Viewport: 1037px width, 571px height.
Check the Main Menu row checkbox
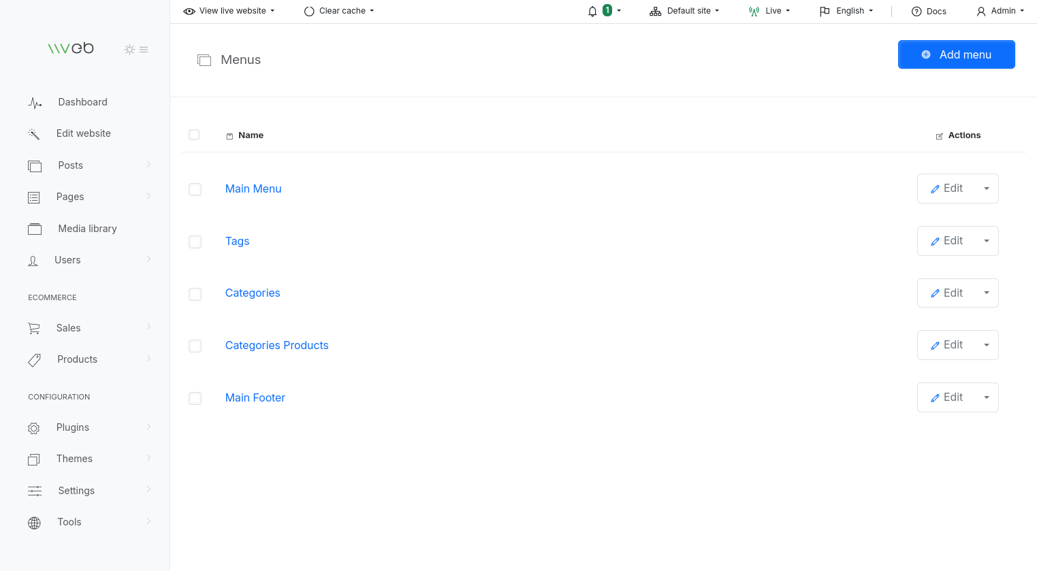(x=195, y=189)
